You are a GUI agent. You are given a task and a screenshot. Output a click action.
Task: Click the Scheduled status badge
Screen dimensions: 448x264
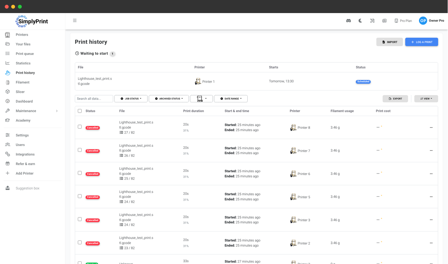[x=363, y=82]
